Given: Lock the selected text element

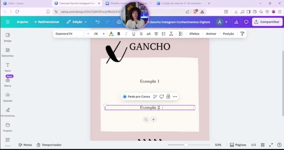Looking at the screenshot, I should click(168, 97).
